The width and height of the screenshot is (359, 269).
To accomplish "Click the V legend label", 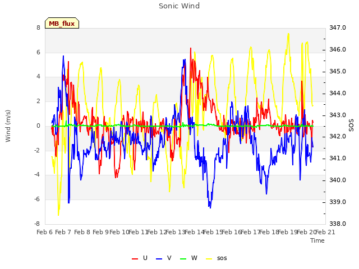I will point(169,258).
